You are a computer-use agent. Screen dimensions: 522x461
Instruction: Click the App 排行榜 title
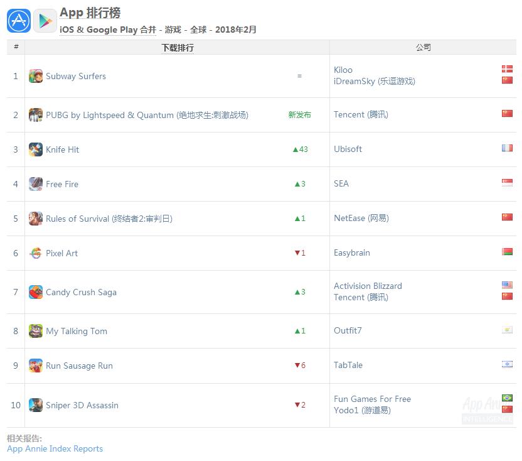[x=90, y=13]
